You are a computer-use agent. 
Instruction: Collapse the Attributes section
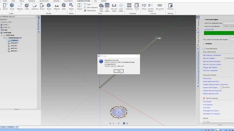204,44
